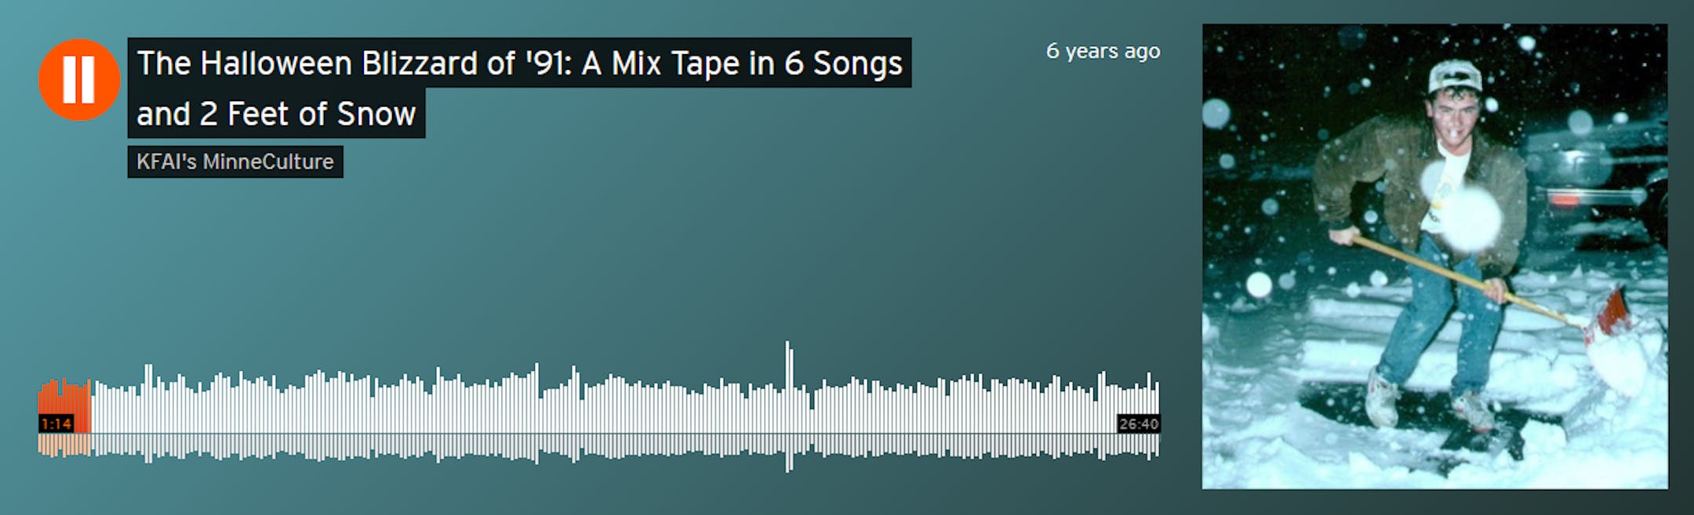Image resolution: width=1694 pixels, height=515 pixels.
Task: Click the "6 years ago" timestamp
Action: tap(1103, 51)
